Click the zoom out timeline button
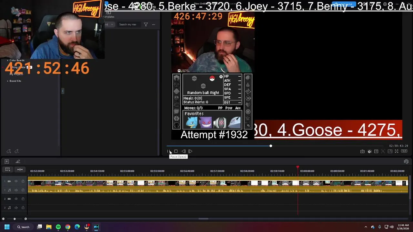The image size is (413, 232). [x=3, y=219]
